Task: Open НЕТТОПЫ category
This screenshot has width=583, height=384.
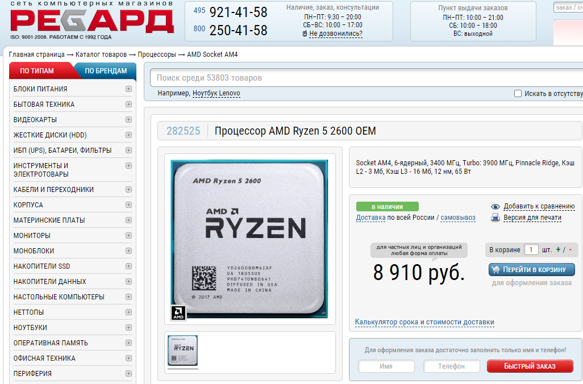Action: point(28,312)
